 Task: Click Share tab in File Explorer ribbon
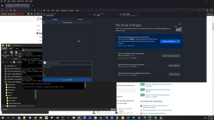[17, 48]
